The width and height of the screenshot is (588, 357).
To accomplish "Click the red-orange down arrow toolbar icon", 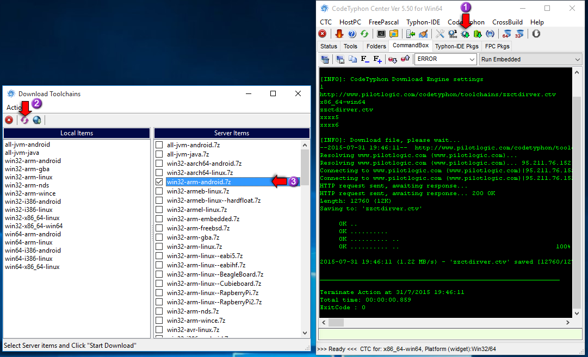I will (339, 34).
